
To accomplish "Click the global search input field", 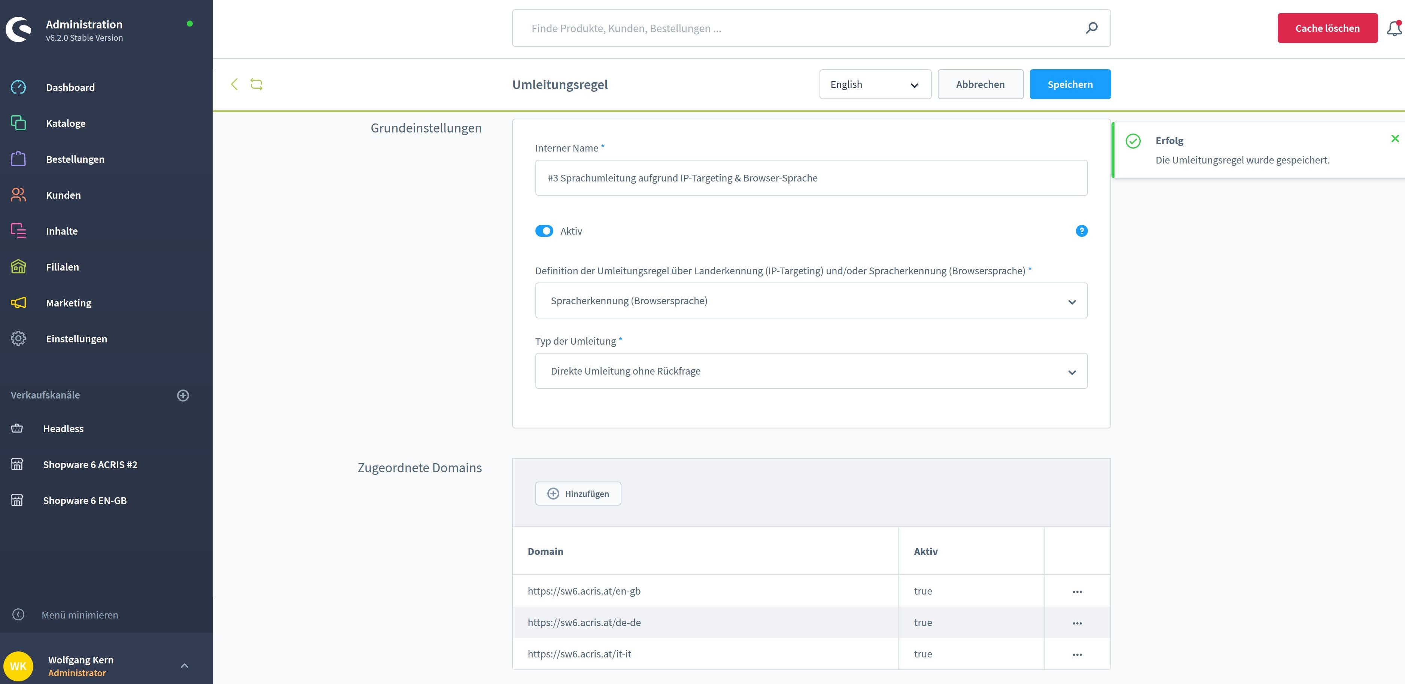I will coord(811,28).
